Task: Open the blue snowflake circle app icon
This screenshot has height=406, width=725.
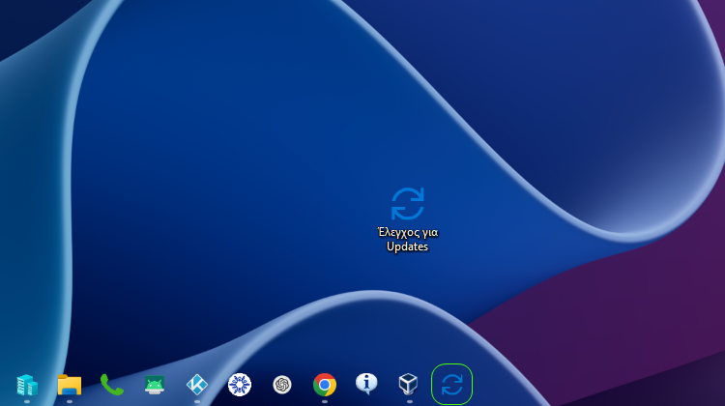Action: (x=240, y=385)
